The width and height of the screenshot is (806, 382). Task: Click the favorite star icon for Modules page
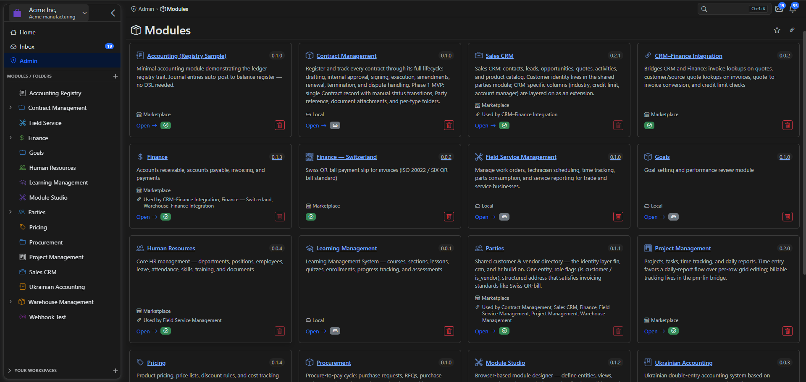coord(777,30)
